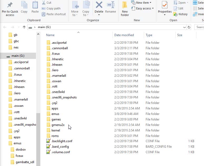Select the .bard_config file icon
Viewport: 204px width, 166px height.
click(48, 147)
